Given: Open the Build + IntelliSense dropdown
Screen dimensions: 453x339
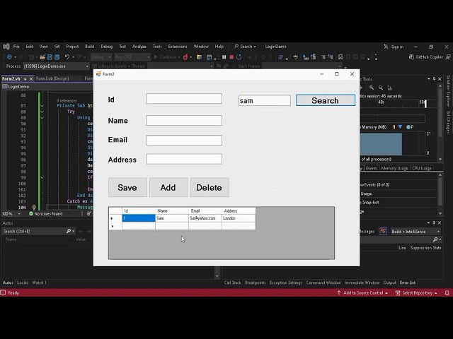Looking at the screenshot, I should [x=415, y=231].
